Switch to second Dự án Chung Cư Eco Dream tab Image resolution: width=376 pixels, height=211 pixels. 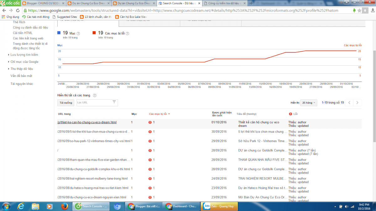(134, 3)
